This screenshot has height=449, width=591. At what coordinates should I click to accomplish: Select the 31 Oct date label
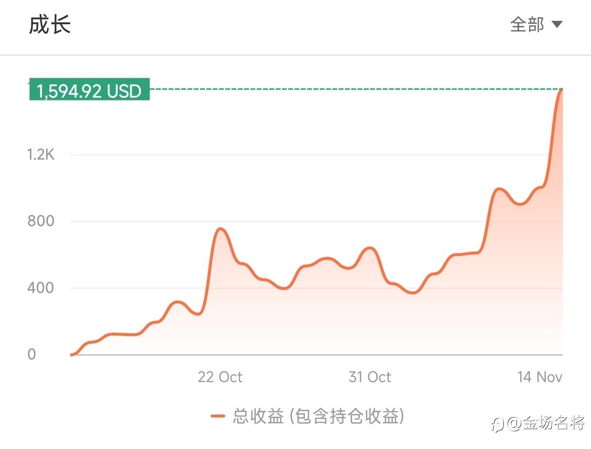[x=370, y=377]
